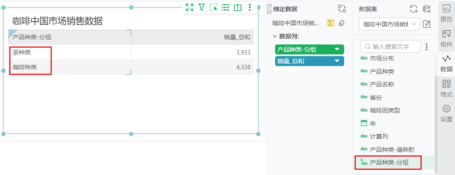Click the 咖啡种类 table cell
This screenshot has width=455, height=175.
coord(70,67)
